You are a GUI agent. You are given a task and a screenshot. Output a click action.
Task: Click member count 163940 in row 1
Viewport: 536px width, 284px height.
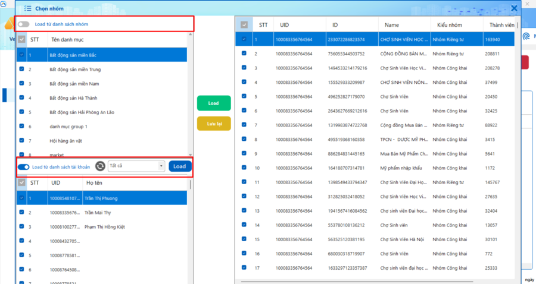click(x=493, y=40)
